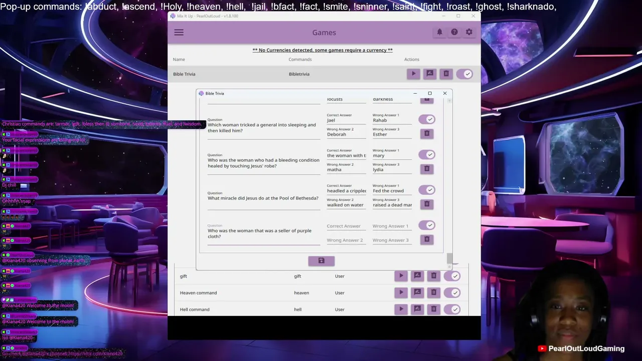Delete the locusts/darkness question

[x=427, y=99]
